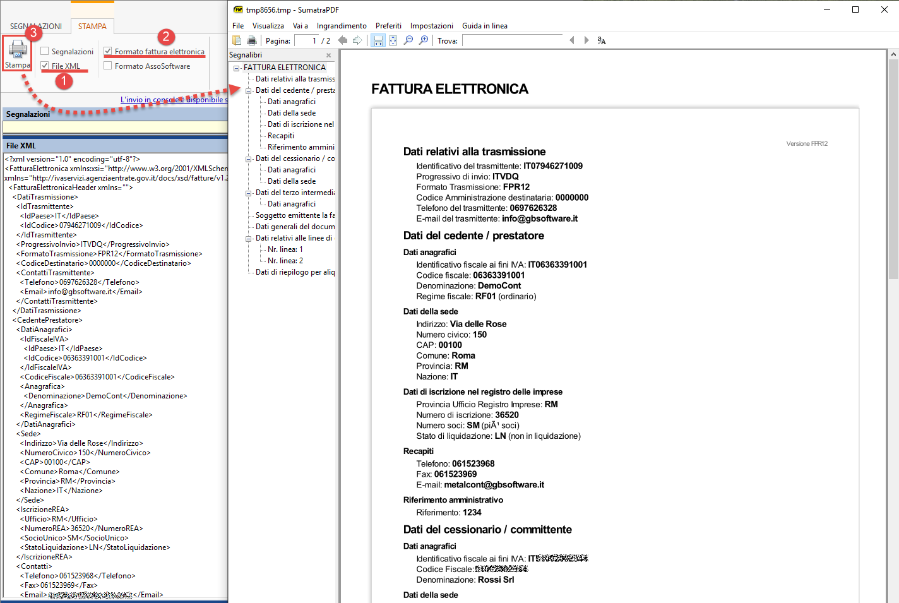Click the PDF vertical scrollbar thumb
The image size is (899, 603).
click(x=893, y=169)
